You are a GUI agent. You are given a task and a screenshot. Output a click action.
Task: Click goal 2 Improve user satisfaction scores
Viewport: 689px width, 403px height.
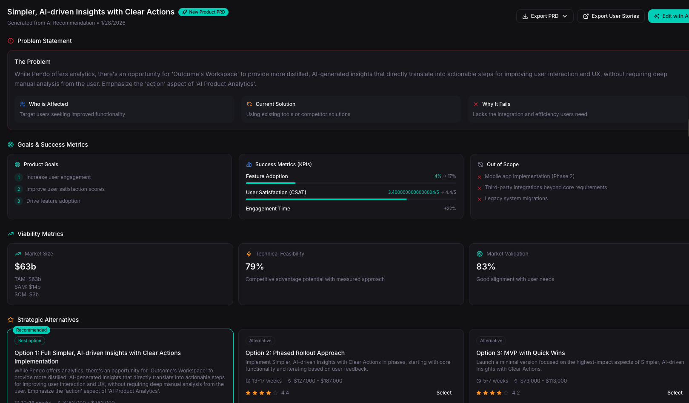66,189
